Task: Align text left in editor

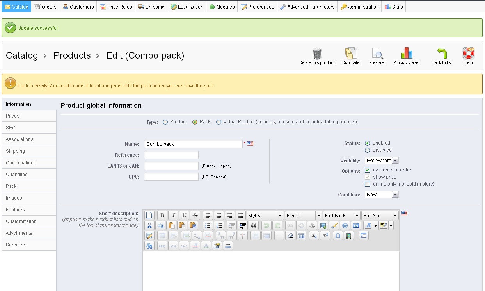Action: (x=208, y=215)
